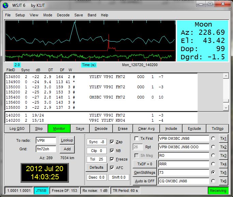233x197 pixels.
Task: Toggle the Freeze checkbox
Action: pyautogui.click(x=112, y=159)
